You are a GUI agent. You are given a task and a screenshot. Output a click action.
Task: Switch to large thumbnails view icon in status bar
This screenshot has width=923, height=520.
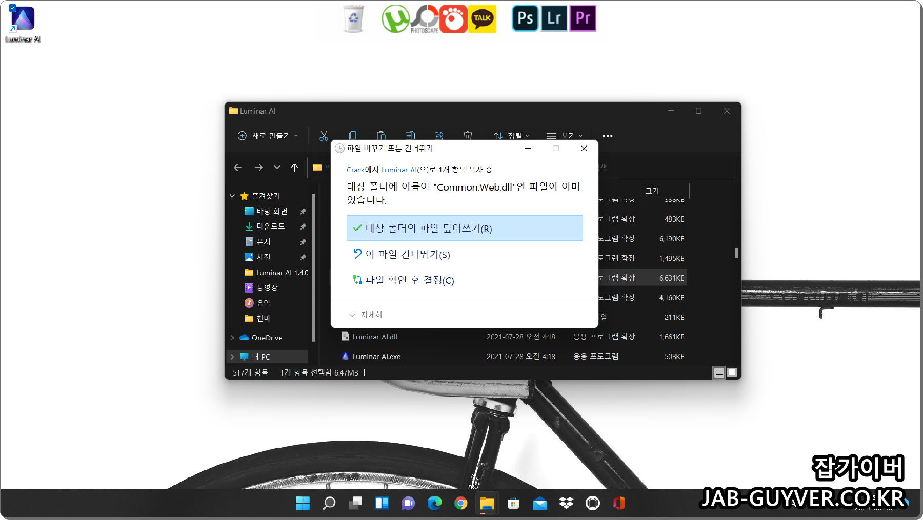click(x=732, y=372)
